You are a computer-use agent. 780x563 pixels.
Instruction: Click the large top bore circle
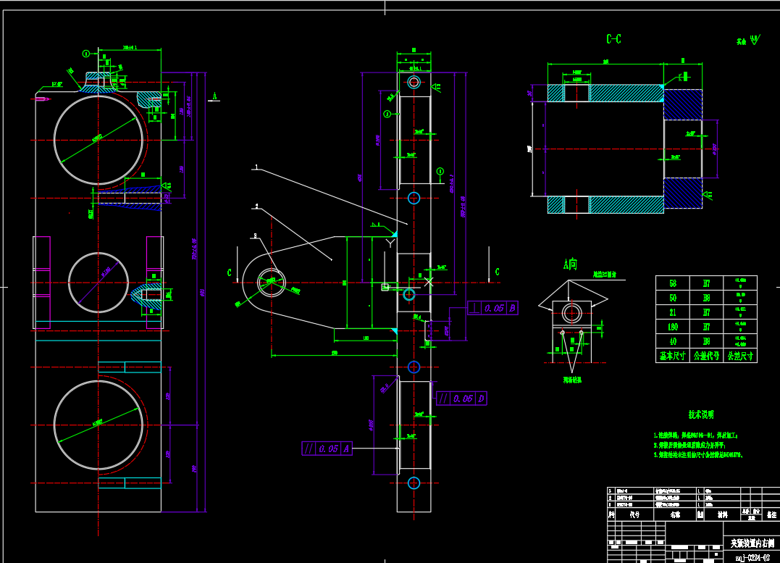pyautogui.click(x=98, y=140)
